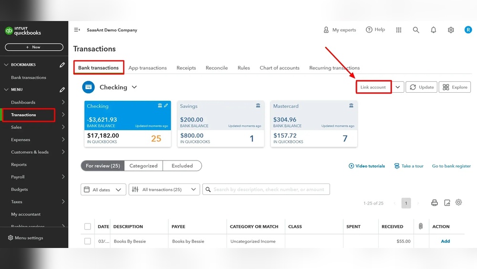Switch to Chart of accounts tab

[x=280, y=68]
